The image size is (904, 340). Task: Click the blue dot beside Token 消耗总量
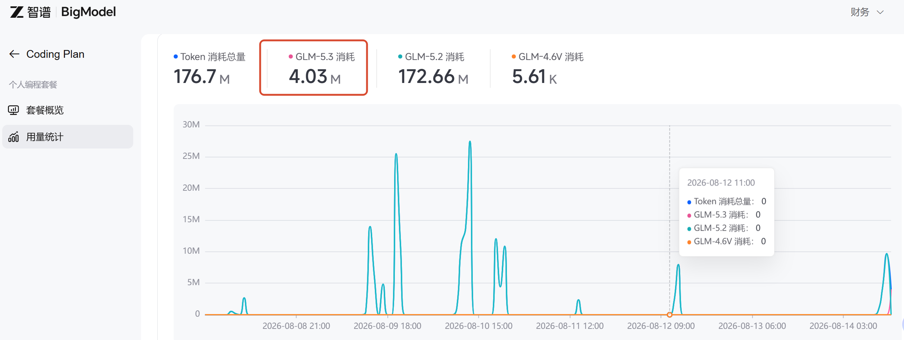[176, 57]
